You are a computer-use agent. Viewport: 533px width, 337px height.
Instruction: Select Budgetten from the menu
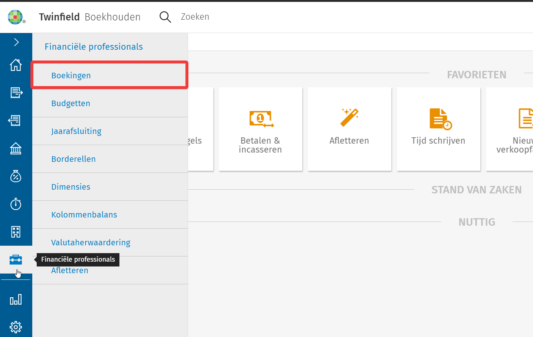(70, 103)
